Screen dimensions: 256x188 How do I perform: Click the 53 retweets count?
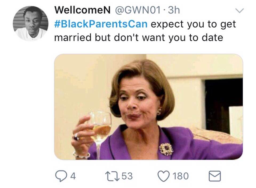coord(127,176)
